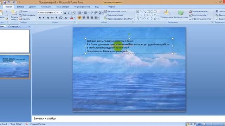This screenshot has width=225, height=126.
Task: Toggle italic (К) formatting
Action: 44,18
